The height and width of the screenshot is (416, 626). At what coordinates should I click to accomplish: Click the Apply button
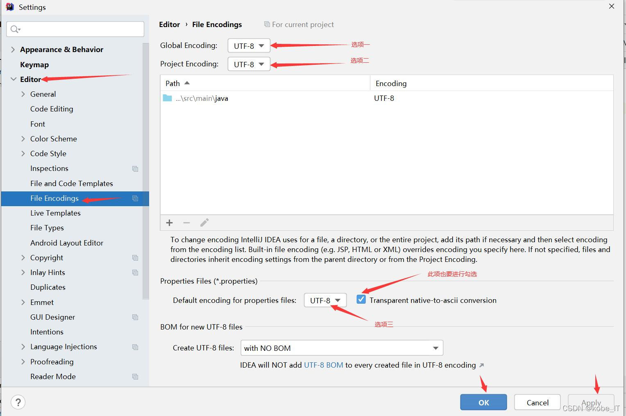[x=591, y=402]
